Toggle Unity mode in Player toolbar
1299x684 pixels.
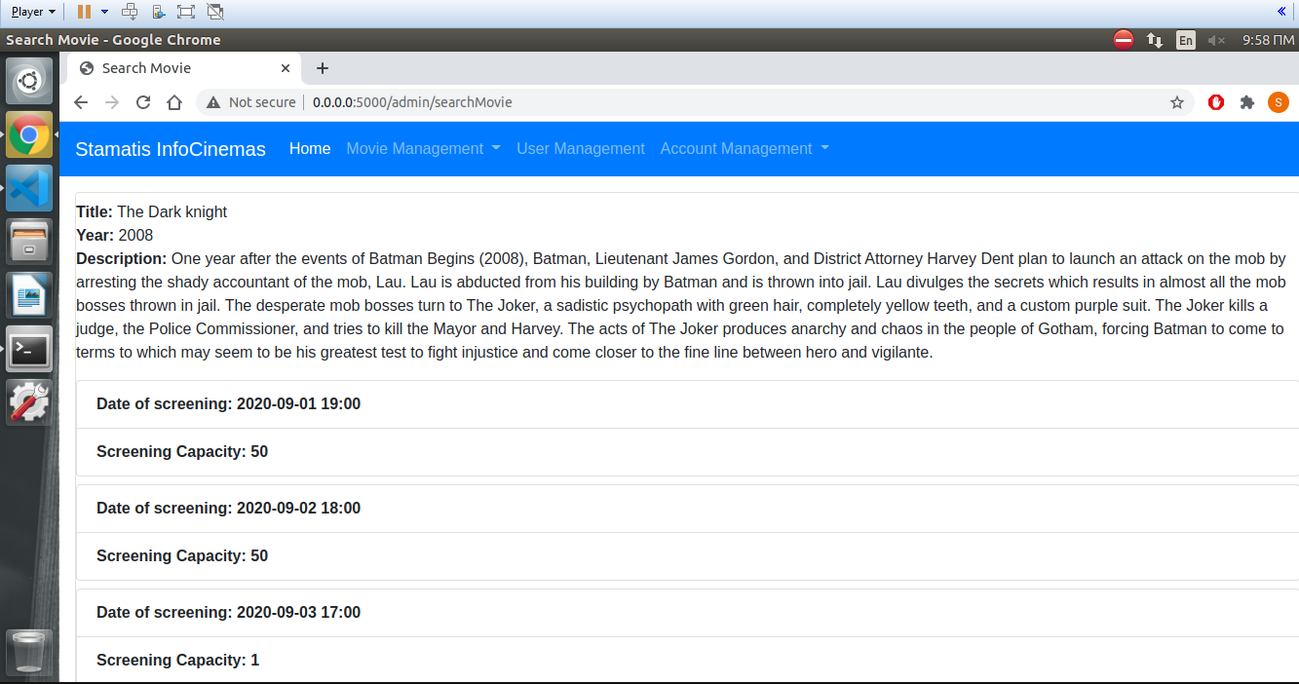click(215, 12)
